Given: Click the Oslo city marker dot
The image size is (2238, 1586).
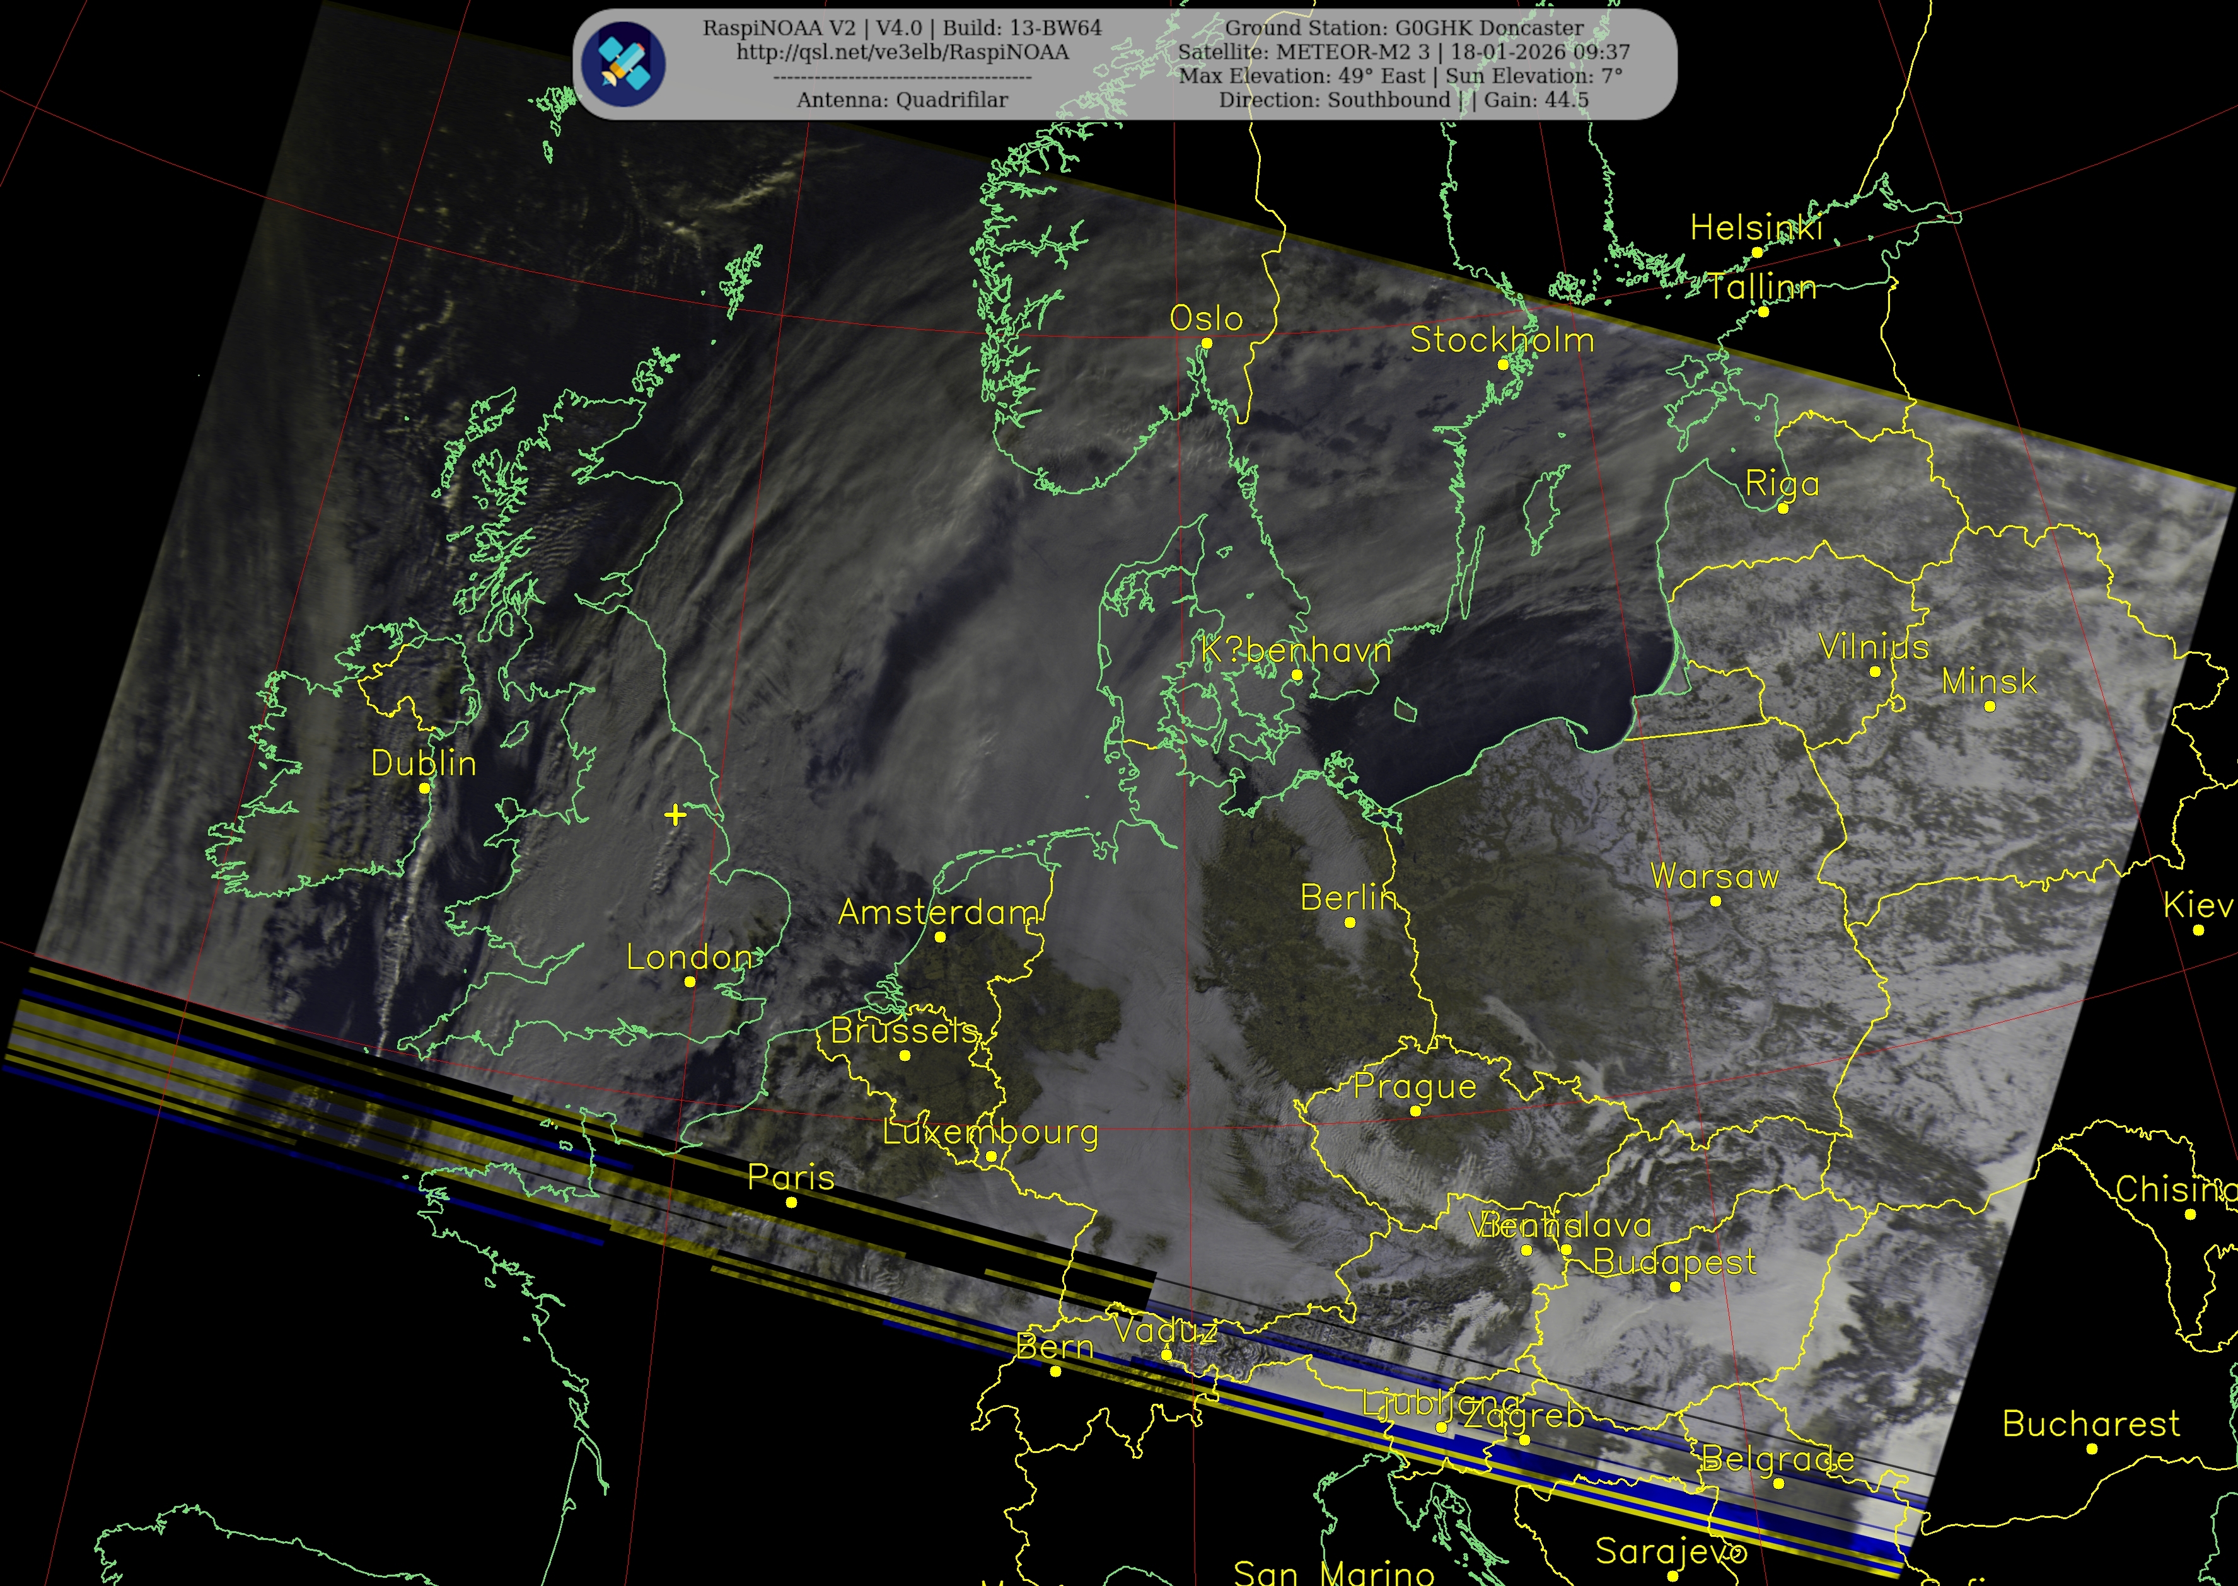Looking at the screenshot, I should (1206, 343).
